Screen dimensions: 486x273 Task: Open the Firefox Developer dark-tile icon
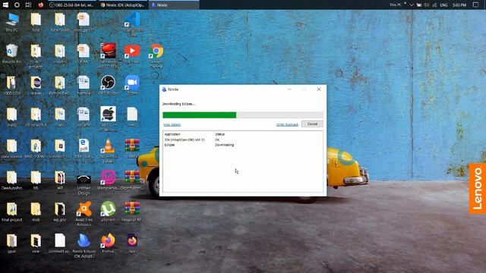pyautogui.click(x=132, y=243)
